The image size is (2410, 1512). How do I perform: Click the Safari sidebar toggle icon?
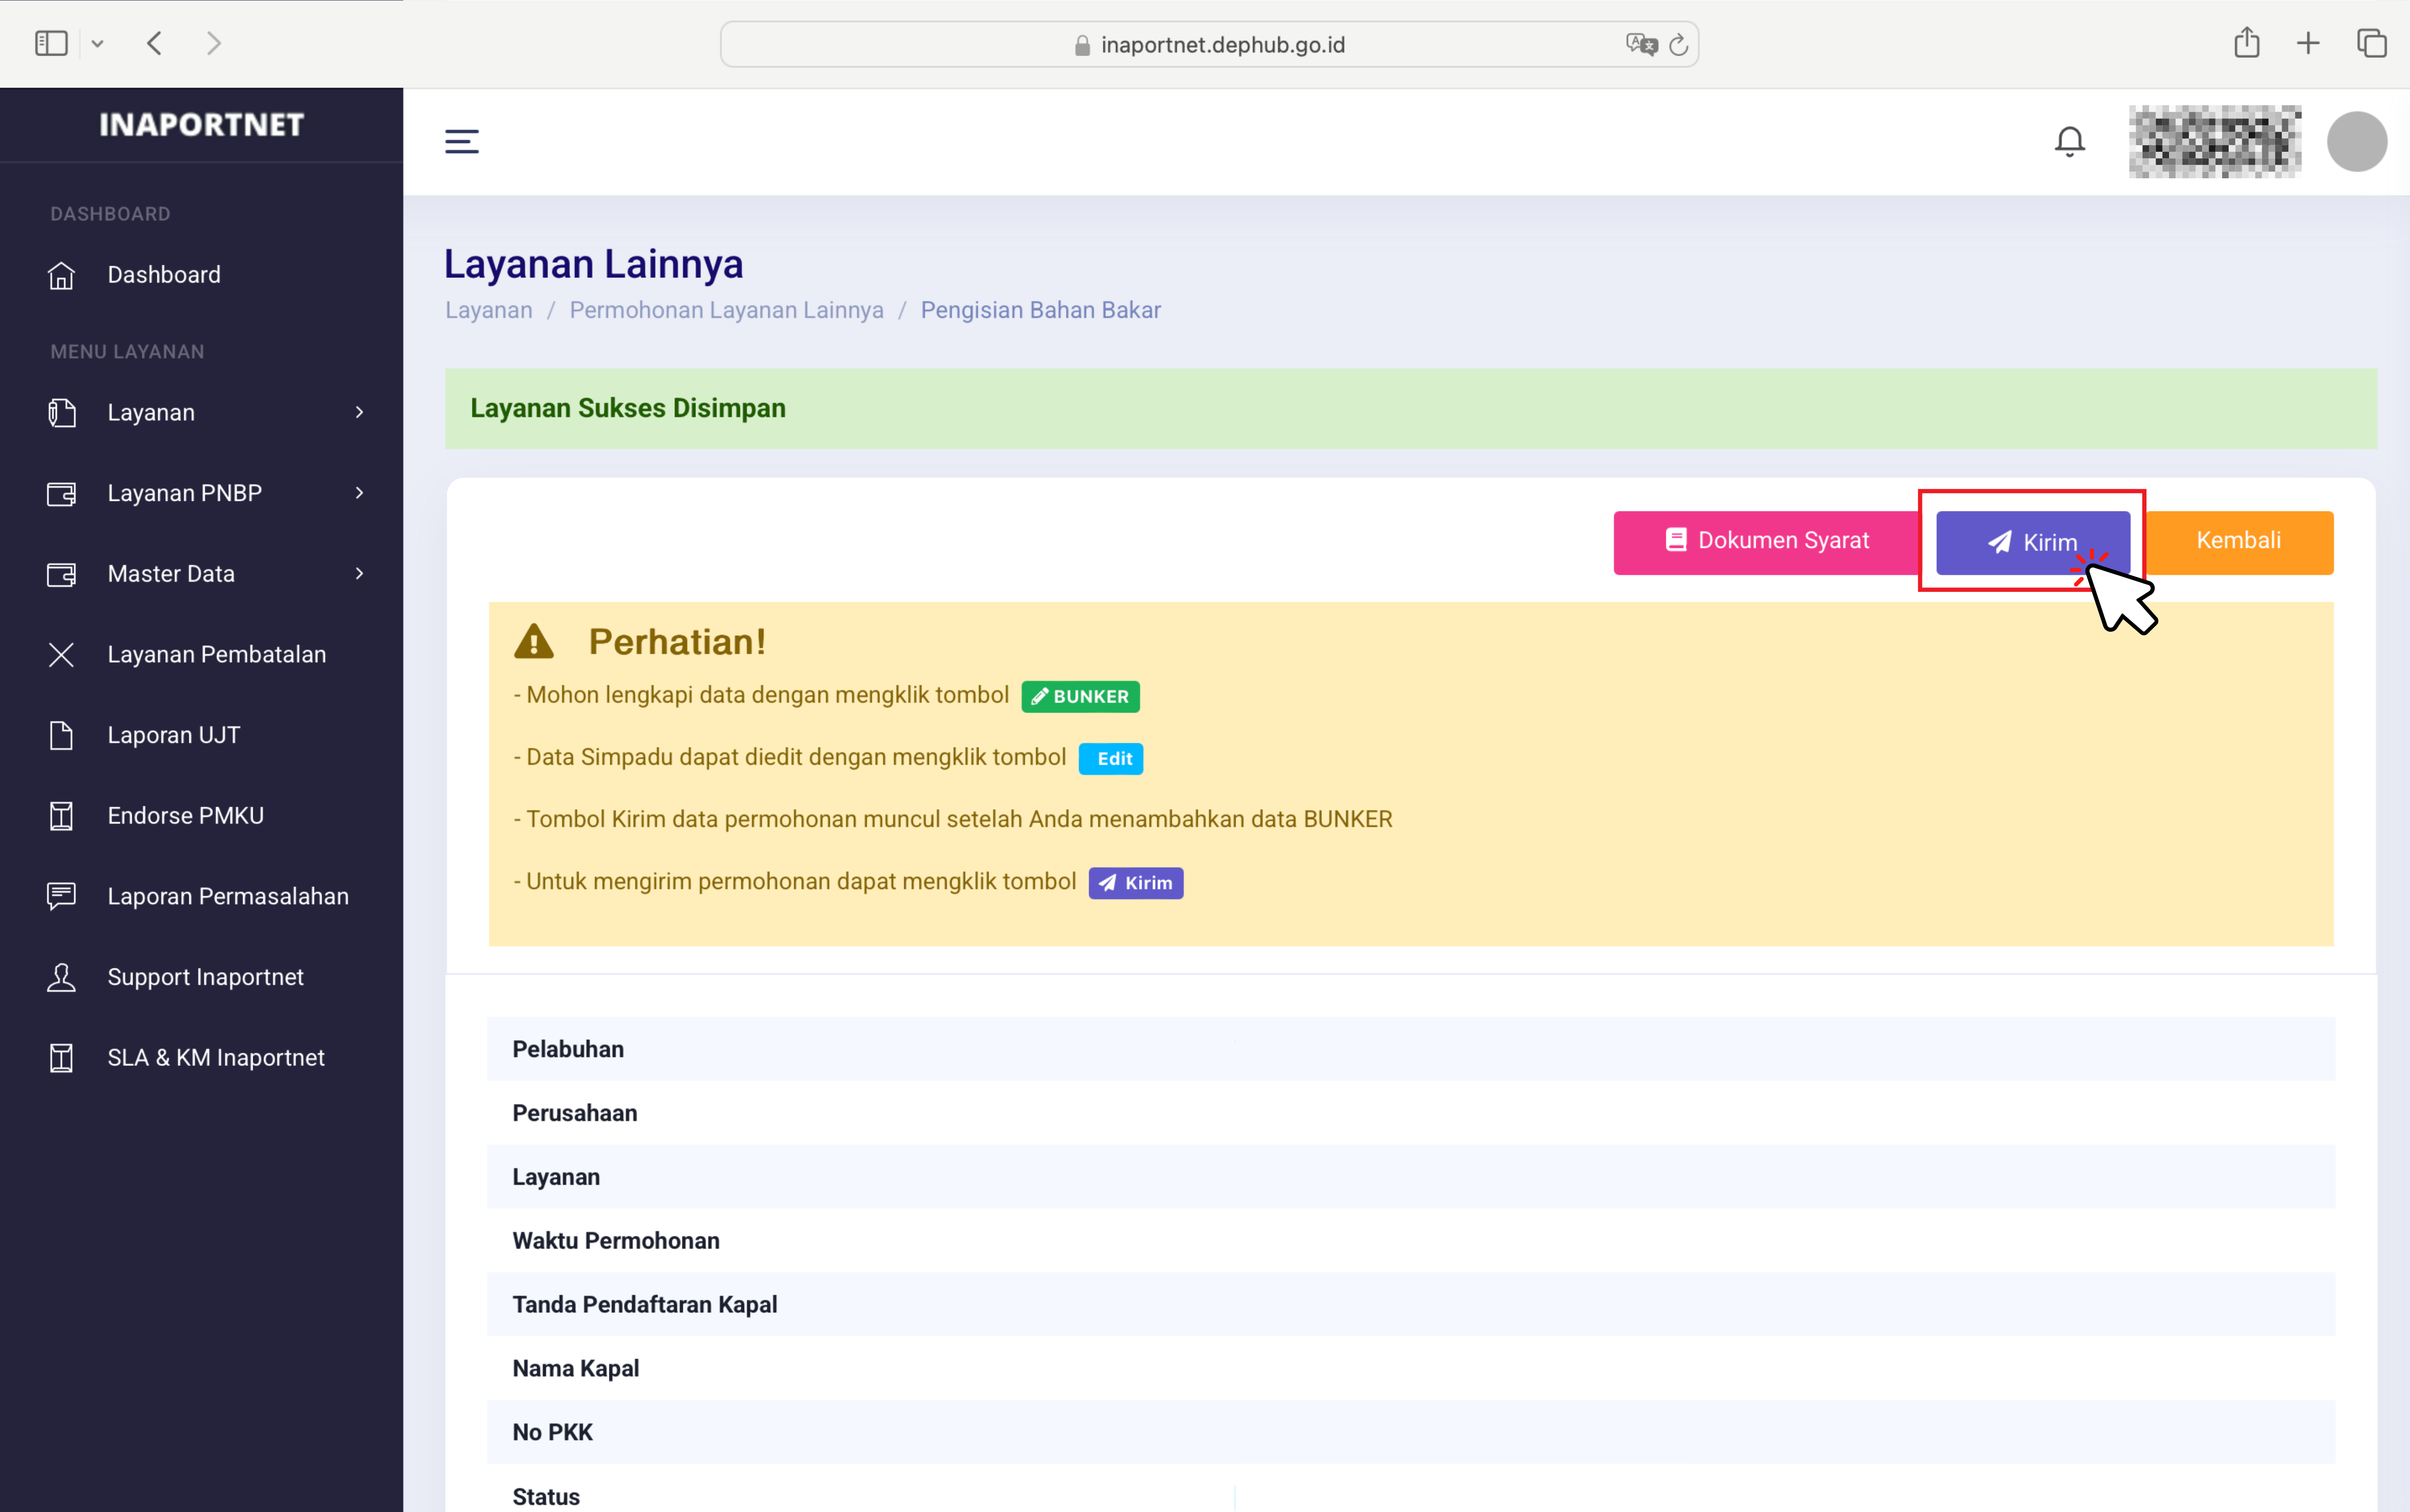click(x=51, y=43)
